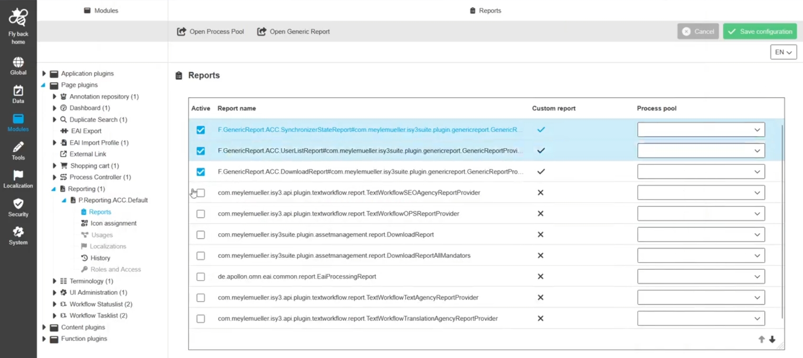The width and height of the screenshot is (803, 358).
Task: Enable the TextWorkflowSEOAgencyReportProvider checkbox
Action: click(201, 193)
